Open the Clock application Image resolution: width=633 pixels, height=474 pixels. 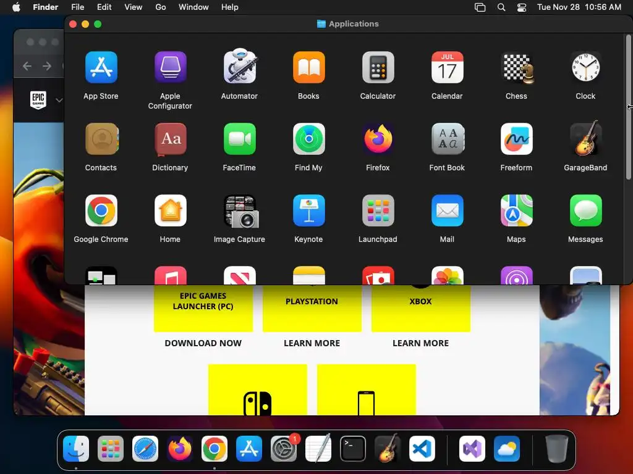coord(585,67)
